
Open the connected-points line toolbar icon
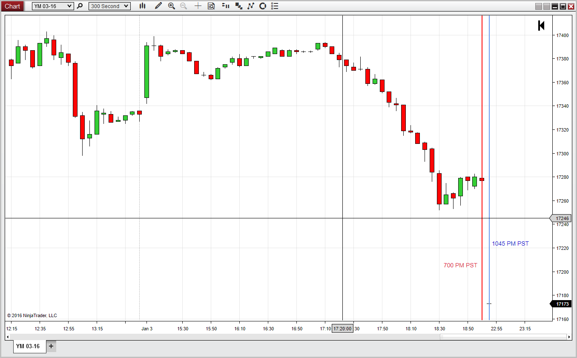(251, 6)
